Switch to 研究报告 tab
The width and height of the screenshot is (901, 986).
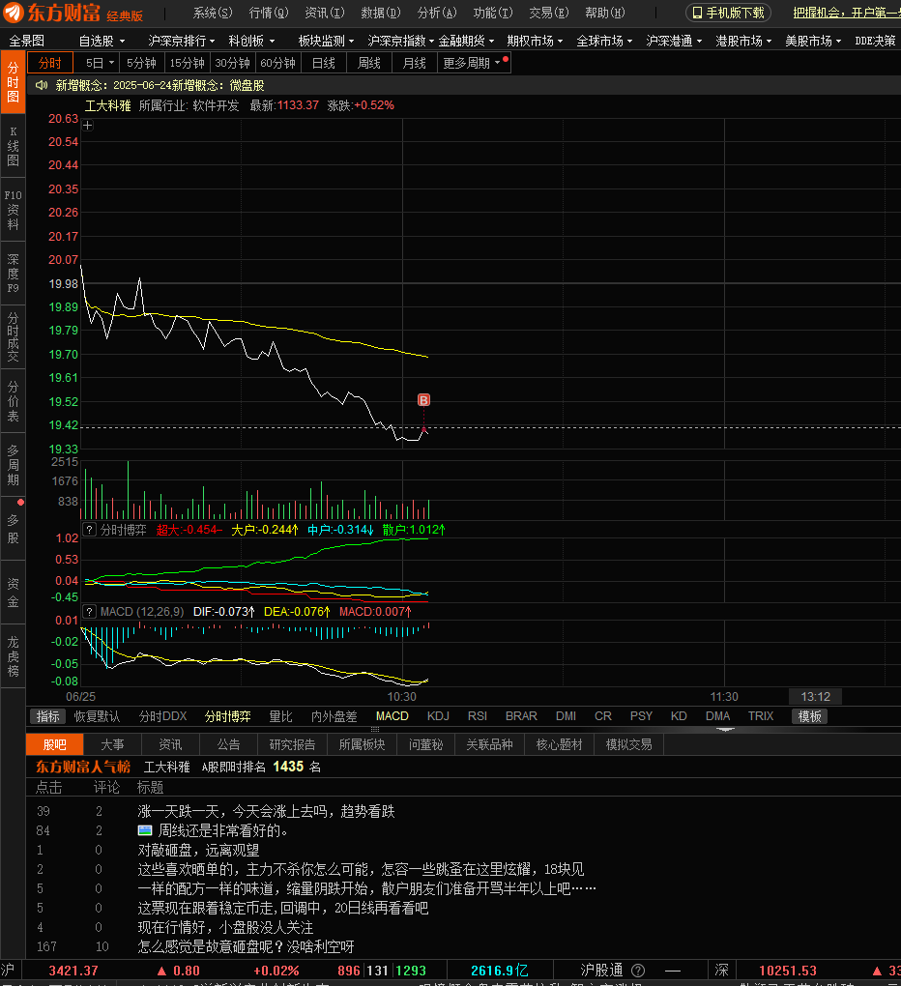pyautogui.click(x=292, y=744)
